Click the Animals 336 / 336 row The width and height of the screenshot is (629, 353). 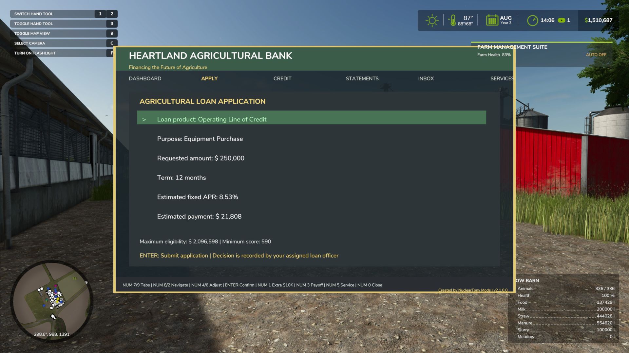coord(566,289)
